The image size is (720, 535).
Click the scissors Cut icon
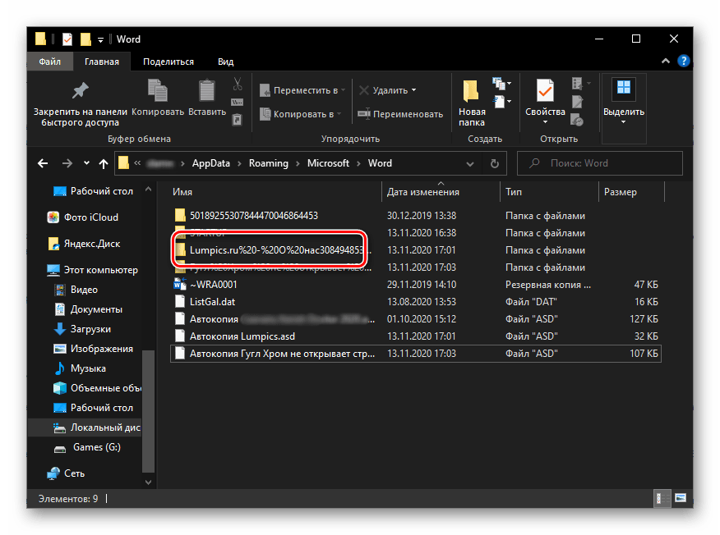238,84
